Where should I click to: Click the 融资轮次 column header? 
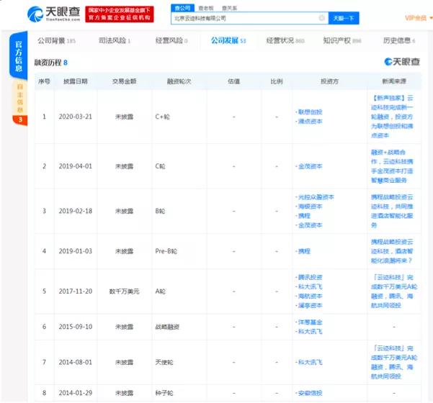click(179, 81)
